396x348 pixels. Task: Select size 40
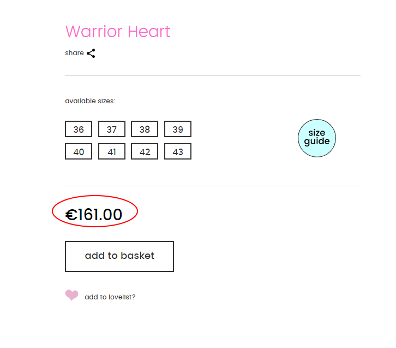tap(79, 151)
